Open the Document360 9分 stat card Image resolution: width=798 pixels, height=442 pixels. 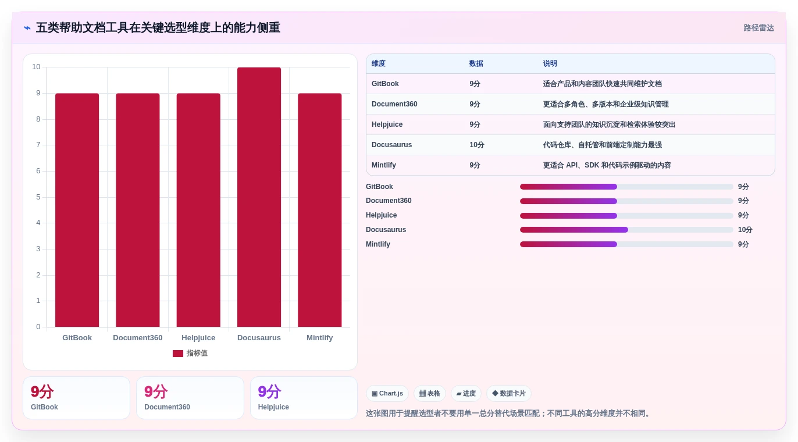pos(190,398)
